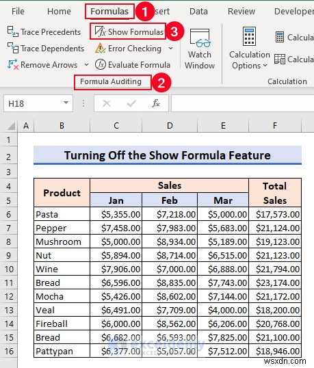The height and width of the screenshot is (368, 314).
Task: Select the cell containing Pattypan
Action: click(x=62, y=351)
